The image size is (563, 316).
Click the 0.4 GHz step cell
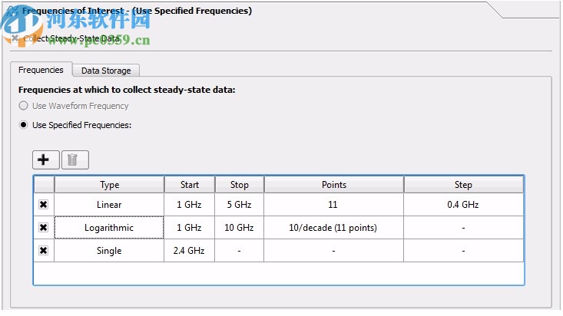point(463,205)
